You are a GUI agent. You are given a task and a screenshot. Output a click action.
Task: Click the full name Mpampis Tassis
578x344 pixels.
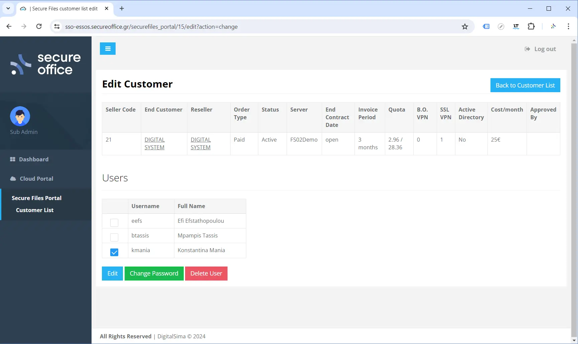197,235
